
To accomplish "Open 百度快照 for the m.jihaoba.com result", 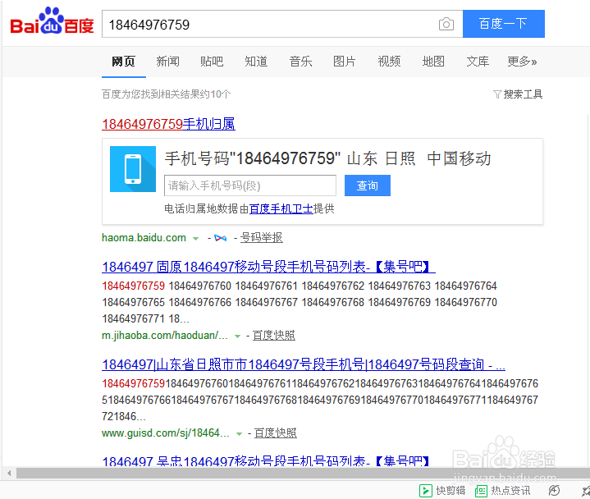I will [273, 336].
